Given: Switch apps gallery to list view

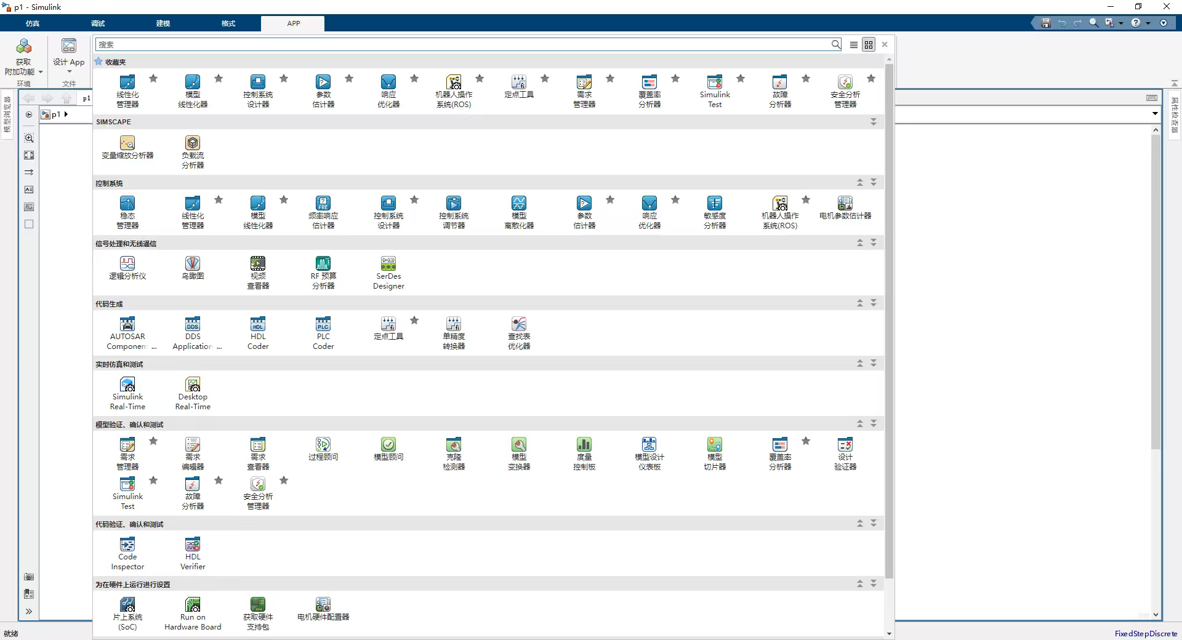Looking at the screenshot, I should point(854,44).
